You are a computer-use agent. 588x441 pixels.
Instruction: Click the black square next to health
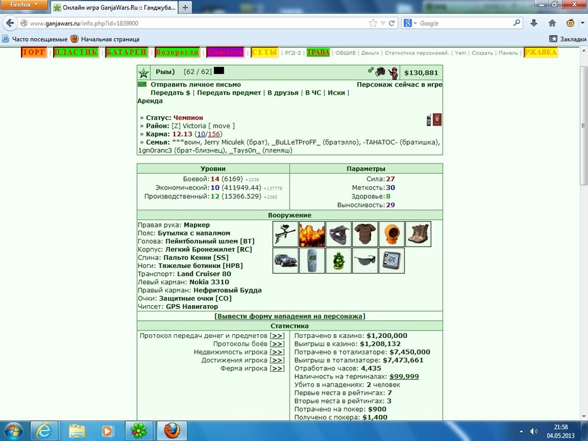[219, 70]
